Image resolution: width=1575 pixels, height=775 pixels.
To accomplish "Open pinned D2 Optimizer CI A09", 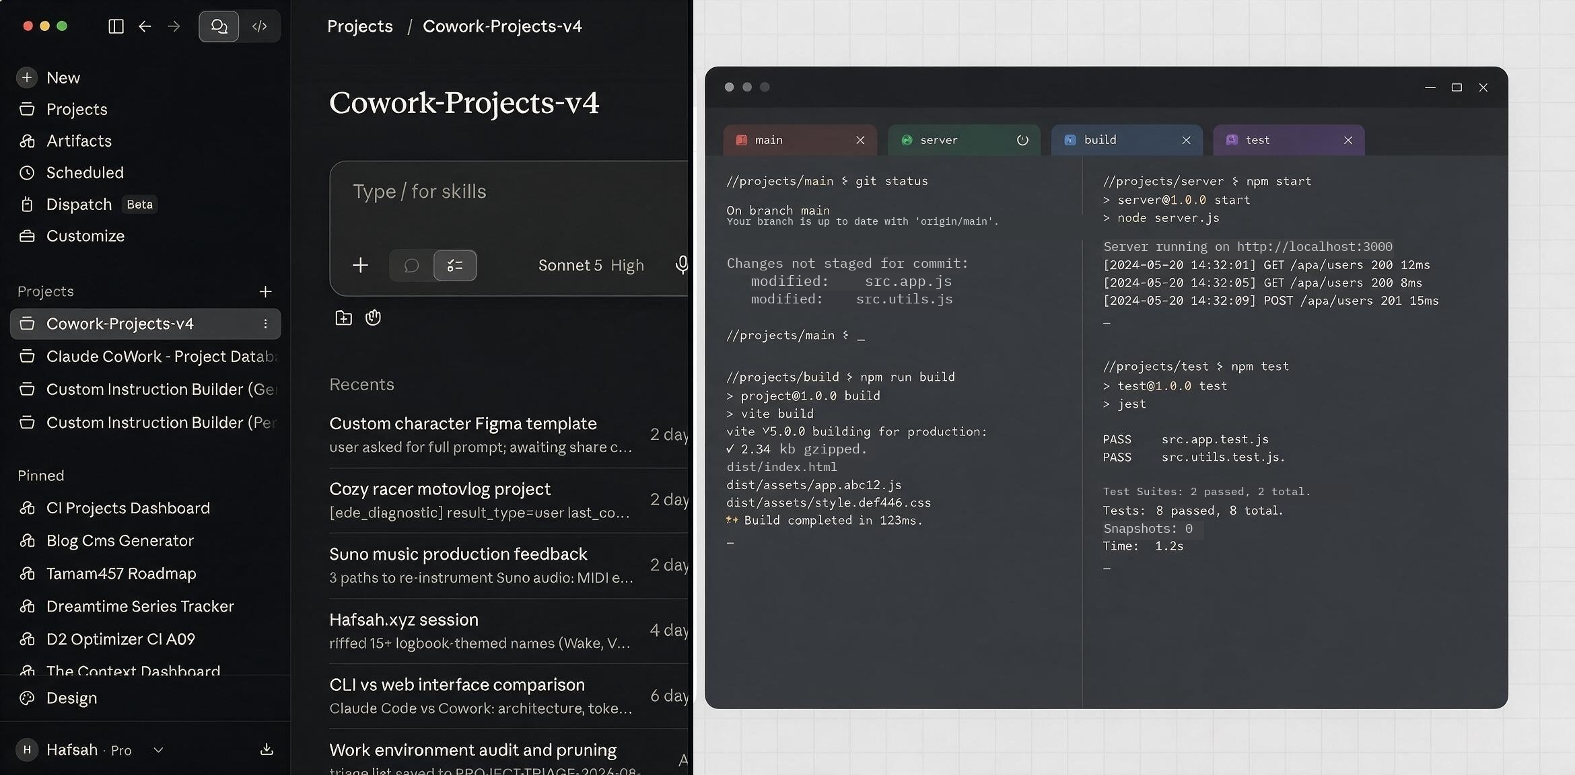I will [x=107, y=639].
